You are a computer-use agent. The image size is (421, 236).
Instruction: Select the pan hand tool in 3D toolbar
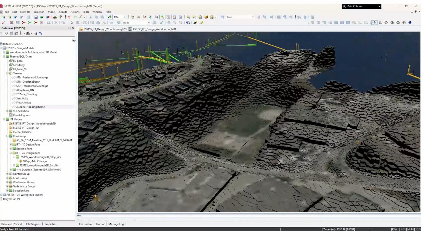pyautogui.click(x=404, y=22)
